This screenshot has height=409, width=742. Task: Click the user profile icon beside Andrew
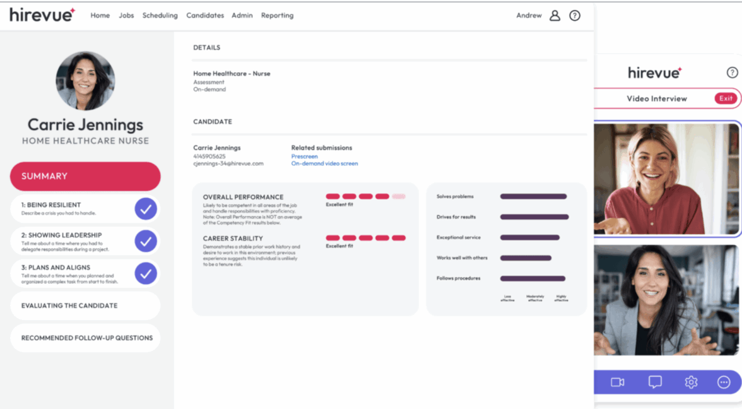[555, 16]
